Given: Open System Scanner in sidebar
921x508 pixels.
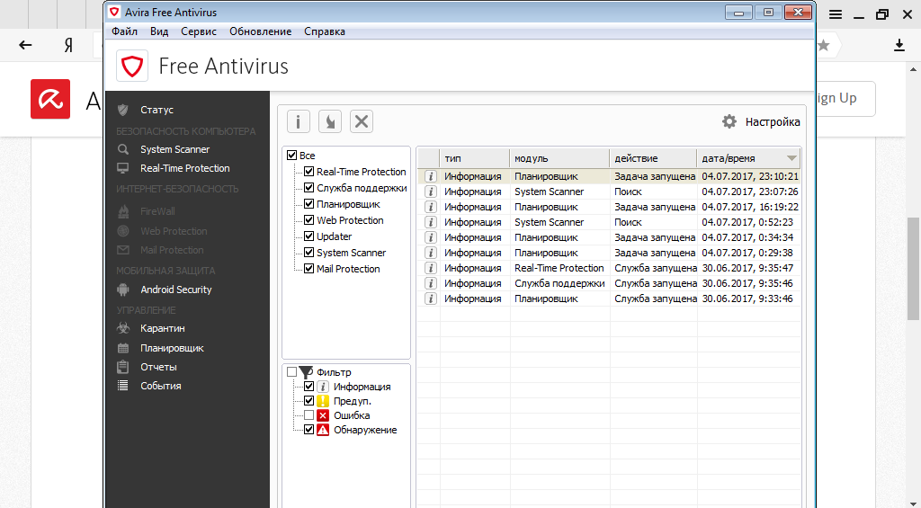Looking at the screenshot, I should point(175,149).
